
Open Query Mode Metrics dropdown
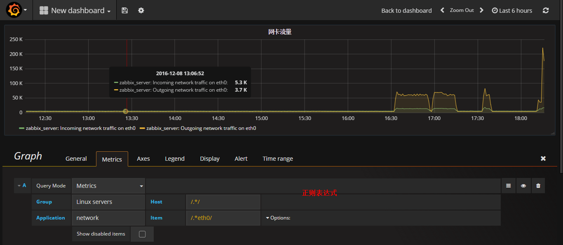tap(108, 186)
